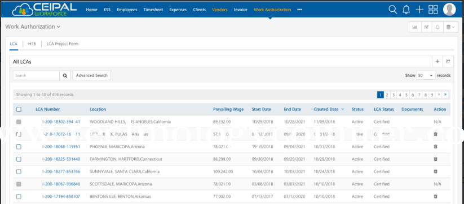
Task: Click the search magnifier button beside Search box
Action: click(65, 75)
